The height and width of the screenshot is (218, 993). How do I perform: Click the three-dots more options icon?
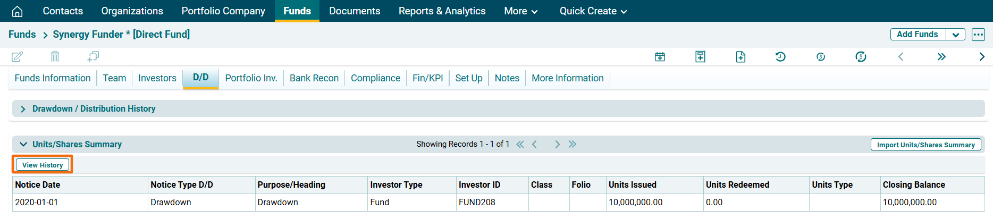[978, 35]
